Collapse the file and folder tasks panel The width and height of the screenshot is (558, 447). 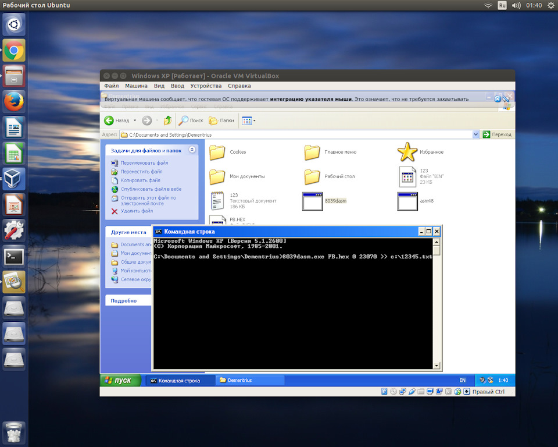coord(192,150)
